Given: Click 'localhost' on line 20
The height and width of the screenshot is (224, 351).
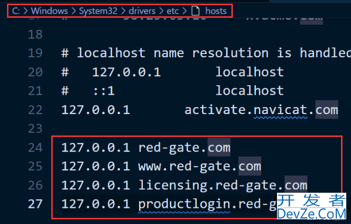Looking at the screenshot, I should point(249,72).
